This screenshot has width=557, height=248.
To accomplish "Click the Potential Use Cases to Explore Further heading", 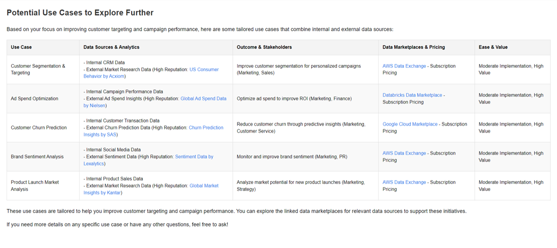I will pyautogui.click(x=80, y=13).
